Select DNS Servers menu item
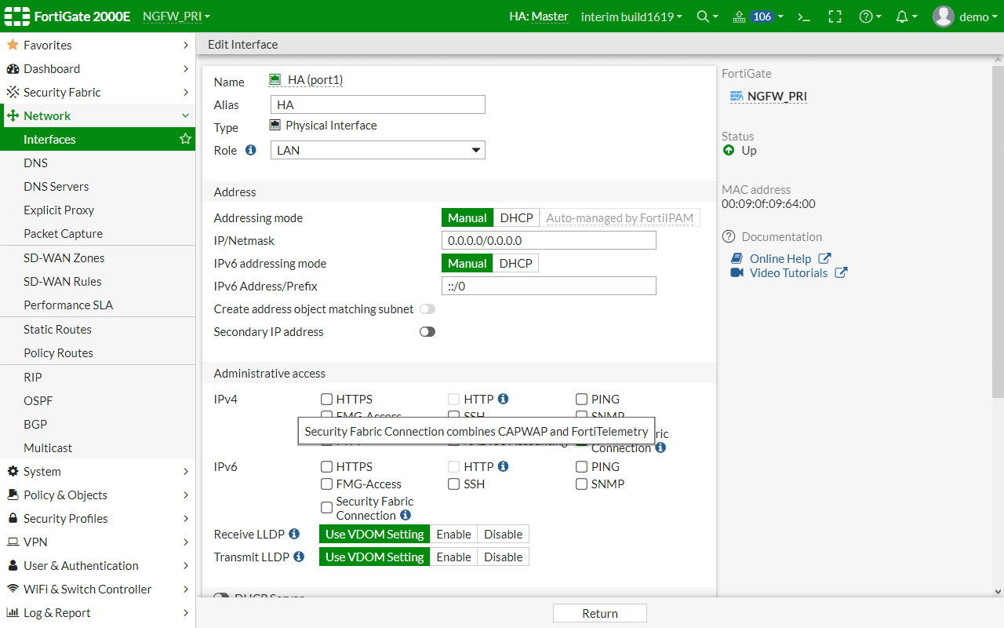Image resolution: width=1004 pixels, height=628 pixels. 56,186
